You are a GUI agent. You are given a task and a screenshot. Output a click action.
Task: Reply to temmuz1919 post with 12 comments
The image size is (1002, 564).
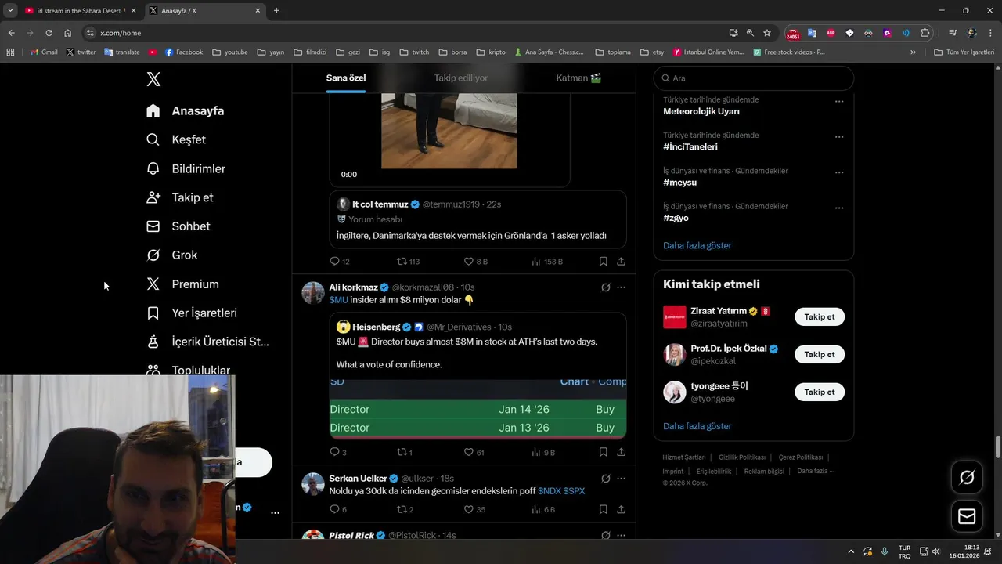coord(339,262)
